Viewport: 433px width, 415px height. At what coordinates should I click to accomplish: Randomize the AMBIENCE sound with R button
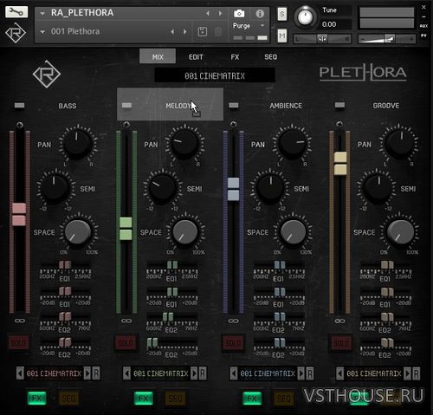(x=310, y=373)
